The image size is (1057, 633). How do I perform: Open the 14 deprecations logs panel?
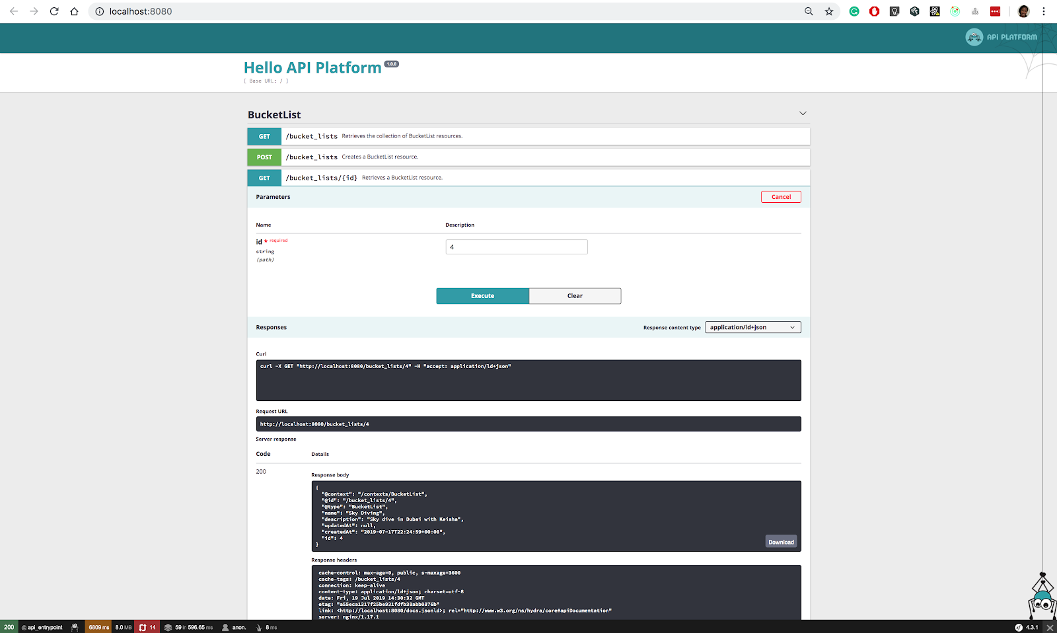coord(147,627)
